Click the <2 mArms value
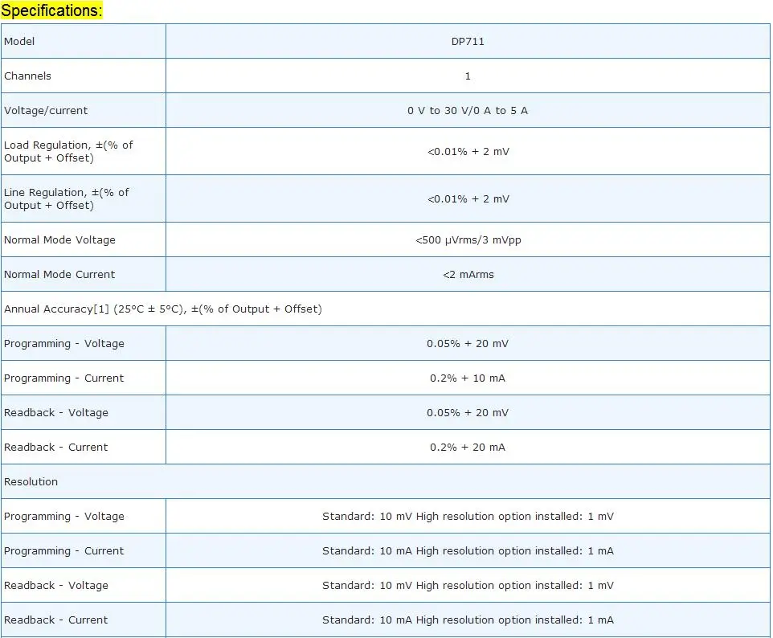 point(468,275)
